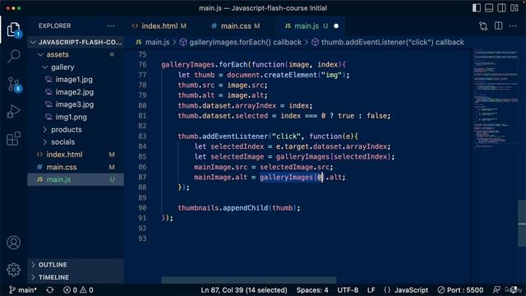The height and width of the screenshot is (296, 526).
Task: Toggle the bottom panel layout icon
Action: click(x=489, y=8)
